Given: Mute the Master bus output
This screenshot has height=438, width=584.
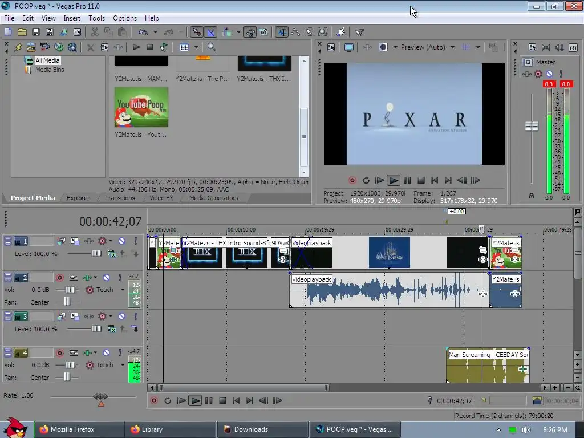Looking at the screenshot, I should (x=549, y=74).
